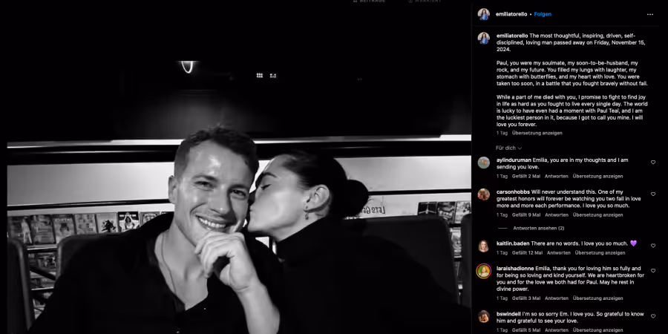Like bswindell's comment with the heart

[653, 316]
